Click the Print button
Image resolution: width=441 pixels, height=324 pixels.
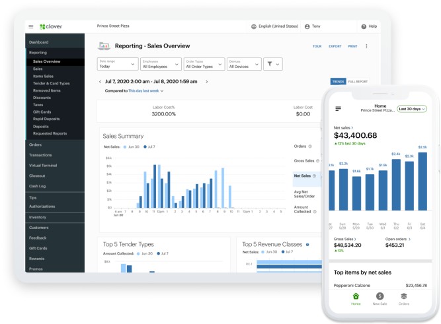point(352,46)
